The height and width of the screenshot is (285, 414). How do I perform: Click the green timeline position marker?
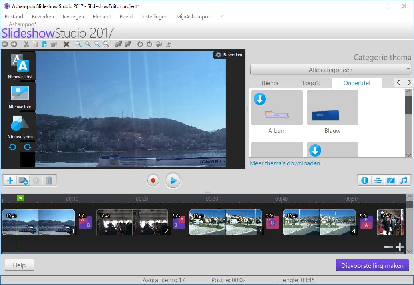click(21, 198)
